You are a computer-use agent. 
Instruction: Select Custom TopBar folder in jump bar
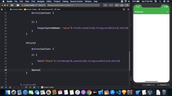click(x=31, y=10)
